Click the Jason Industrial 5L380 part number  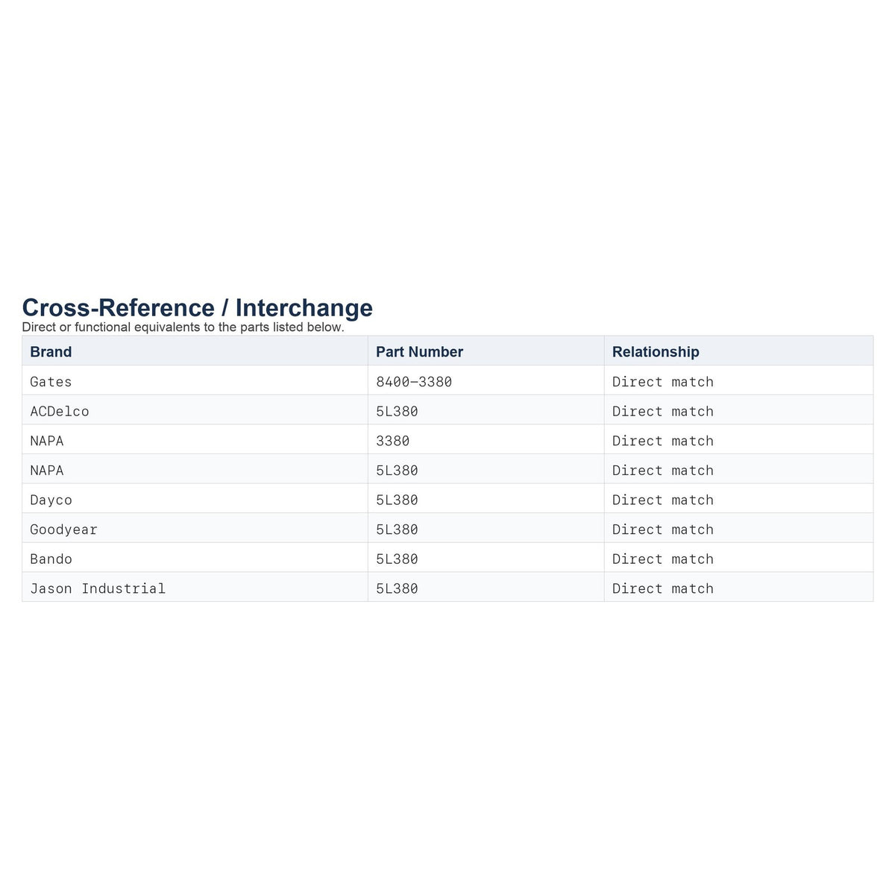pos(486,588)
